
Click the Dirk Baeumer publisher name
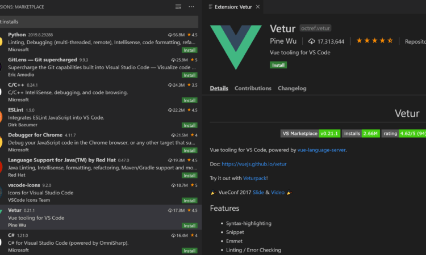[23, 125]
